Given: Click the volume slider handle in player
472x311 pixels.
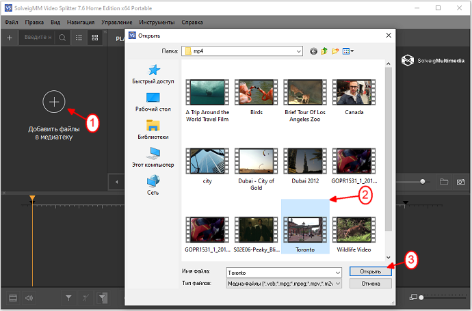Looking at the screenshot, I should 423,182.
